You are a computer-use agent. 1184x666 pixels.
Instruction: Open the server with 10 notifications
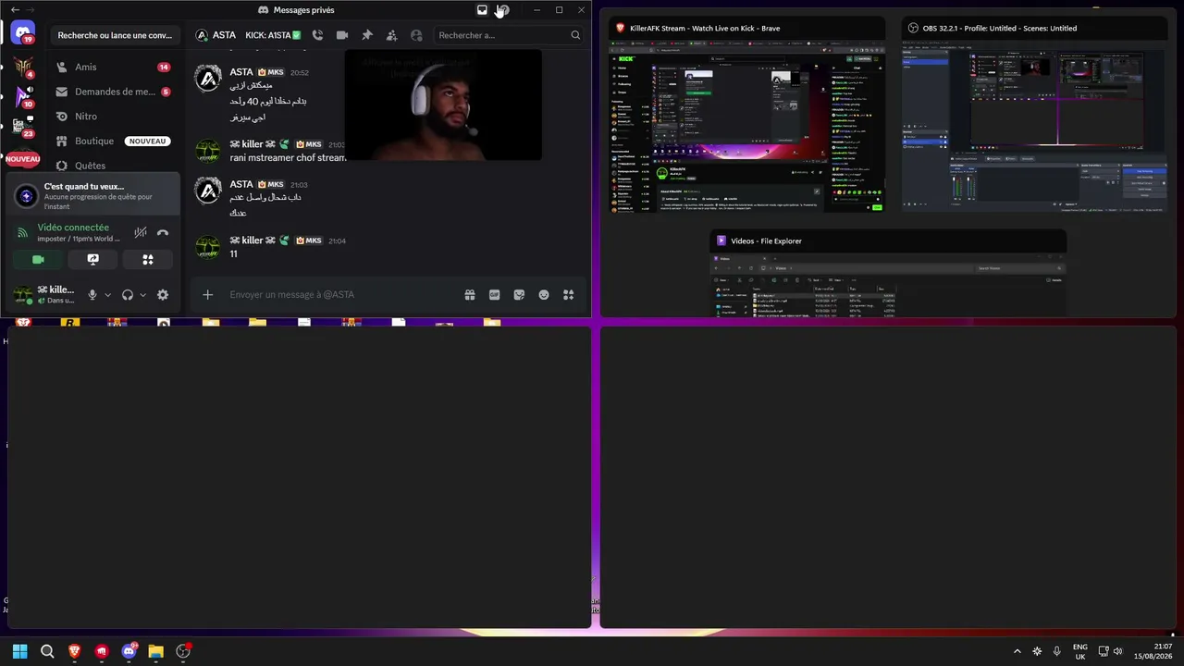point(23,96)
